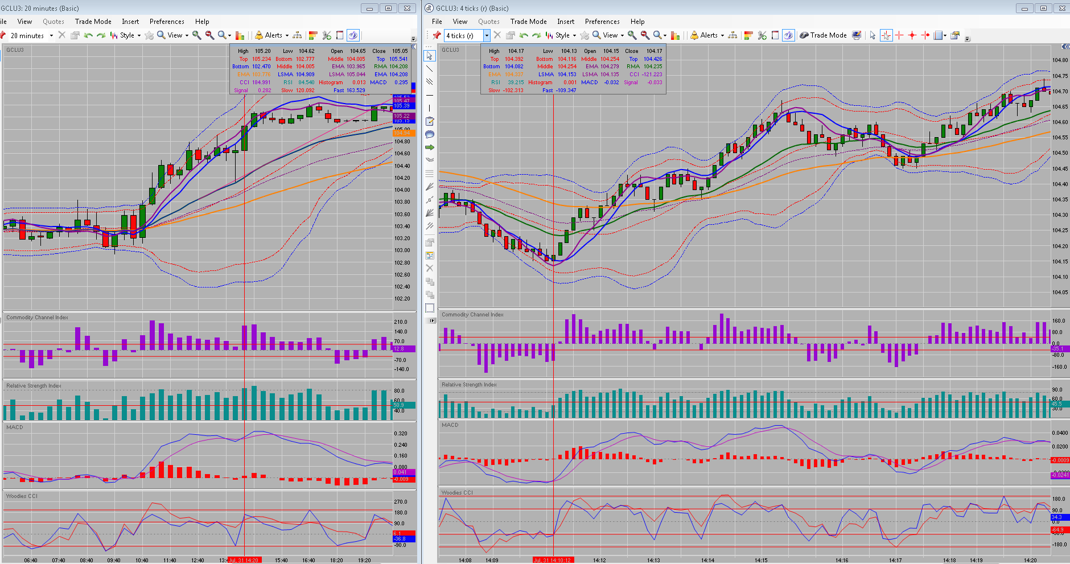Screen dimensions: 1070x564
Task: Open Alerts dropdown in 4 ticks window
Action: (x=707, y=35)
